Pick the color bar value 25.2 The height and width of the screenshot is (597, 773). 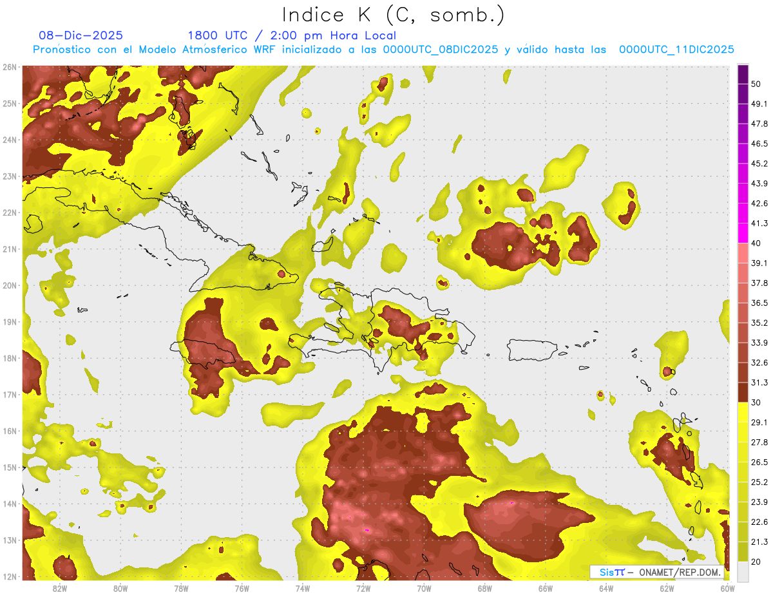pyautogui.click(x=759, y=482)
